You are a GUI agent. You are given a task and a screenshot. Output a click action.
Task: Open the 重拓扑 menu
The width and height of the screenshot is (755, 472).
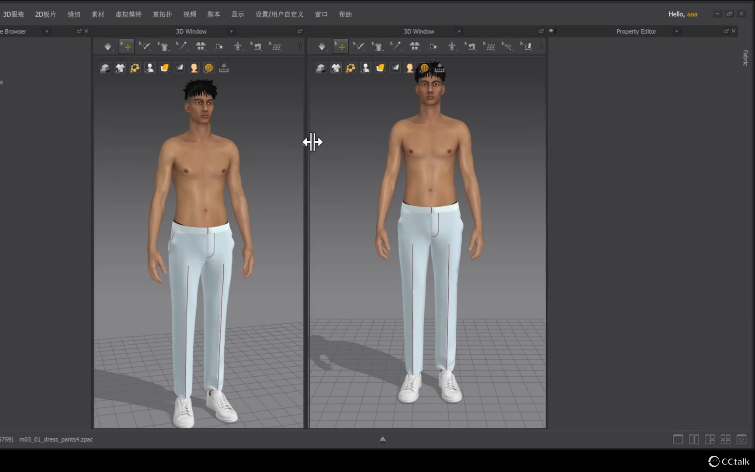pos(162,14)
